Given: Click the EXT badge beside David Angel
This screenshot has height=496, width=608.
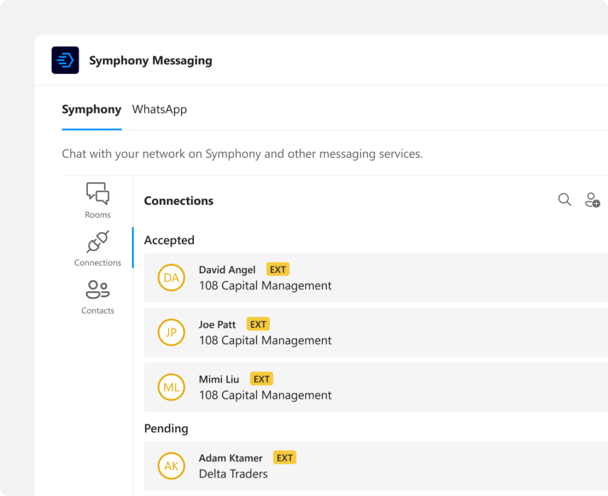Looking at the screenshot, I should coord(277,270).
